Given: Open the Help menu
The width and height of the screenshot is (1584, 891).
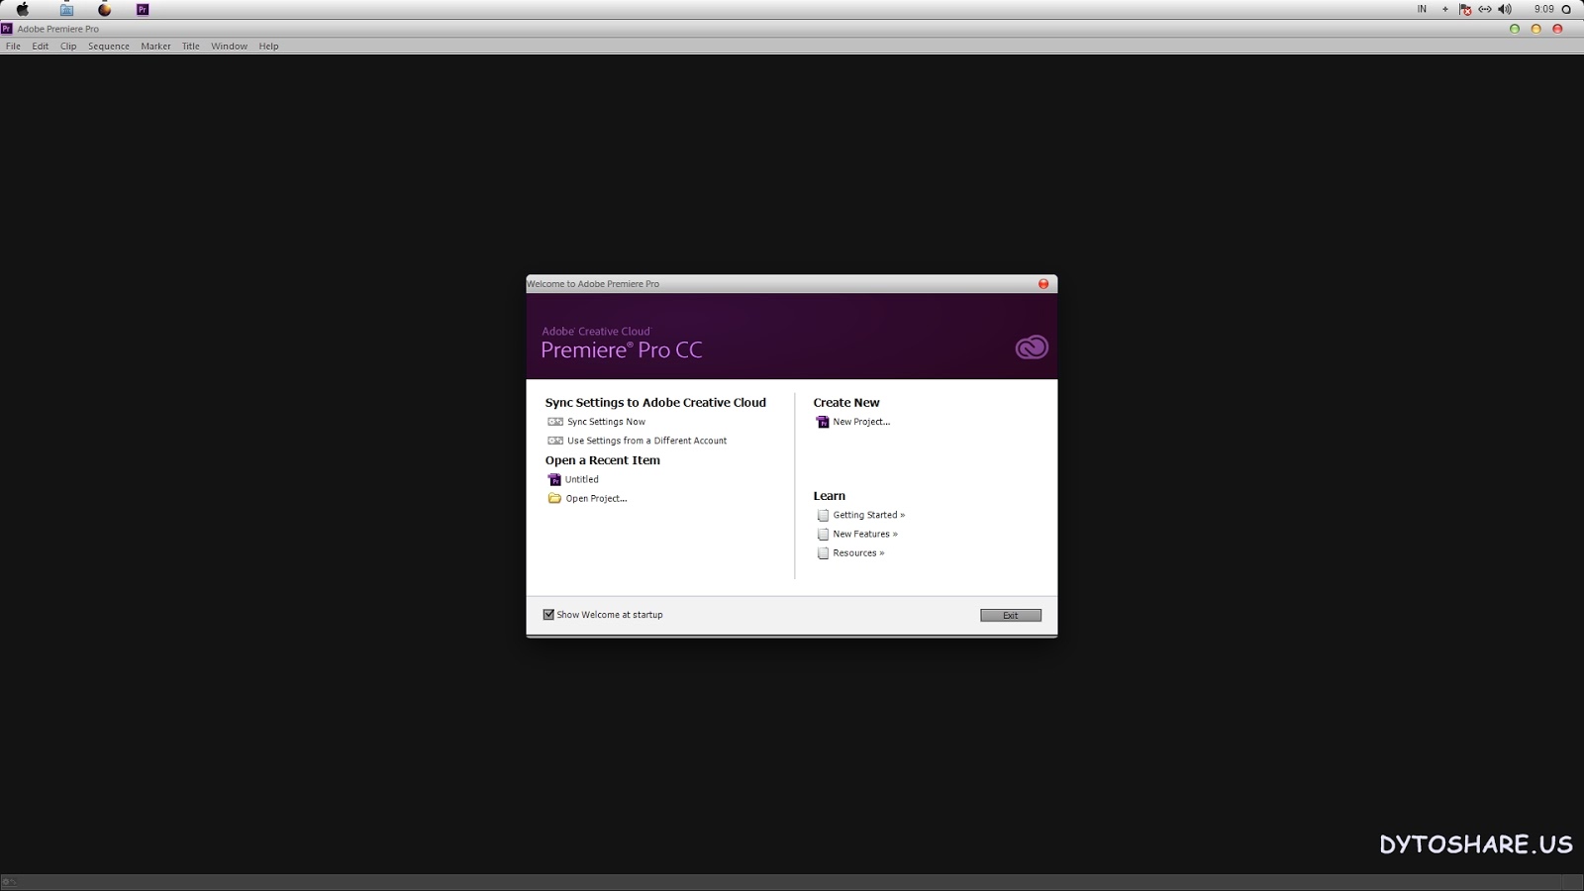Looking at the screenshot, I should coord(268,47).
